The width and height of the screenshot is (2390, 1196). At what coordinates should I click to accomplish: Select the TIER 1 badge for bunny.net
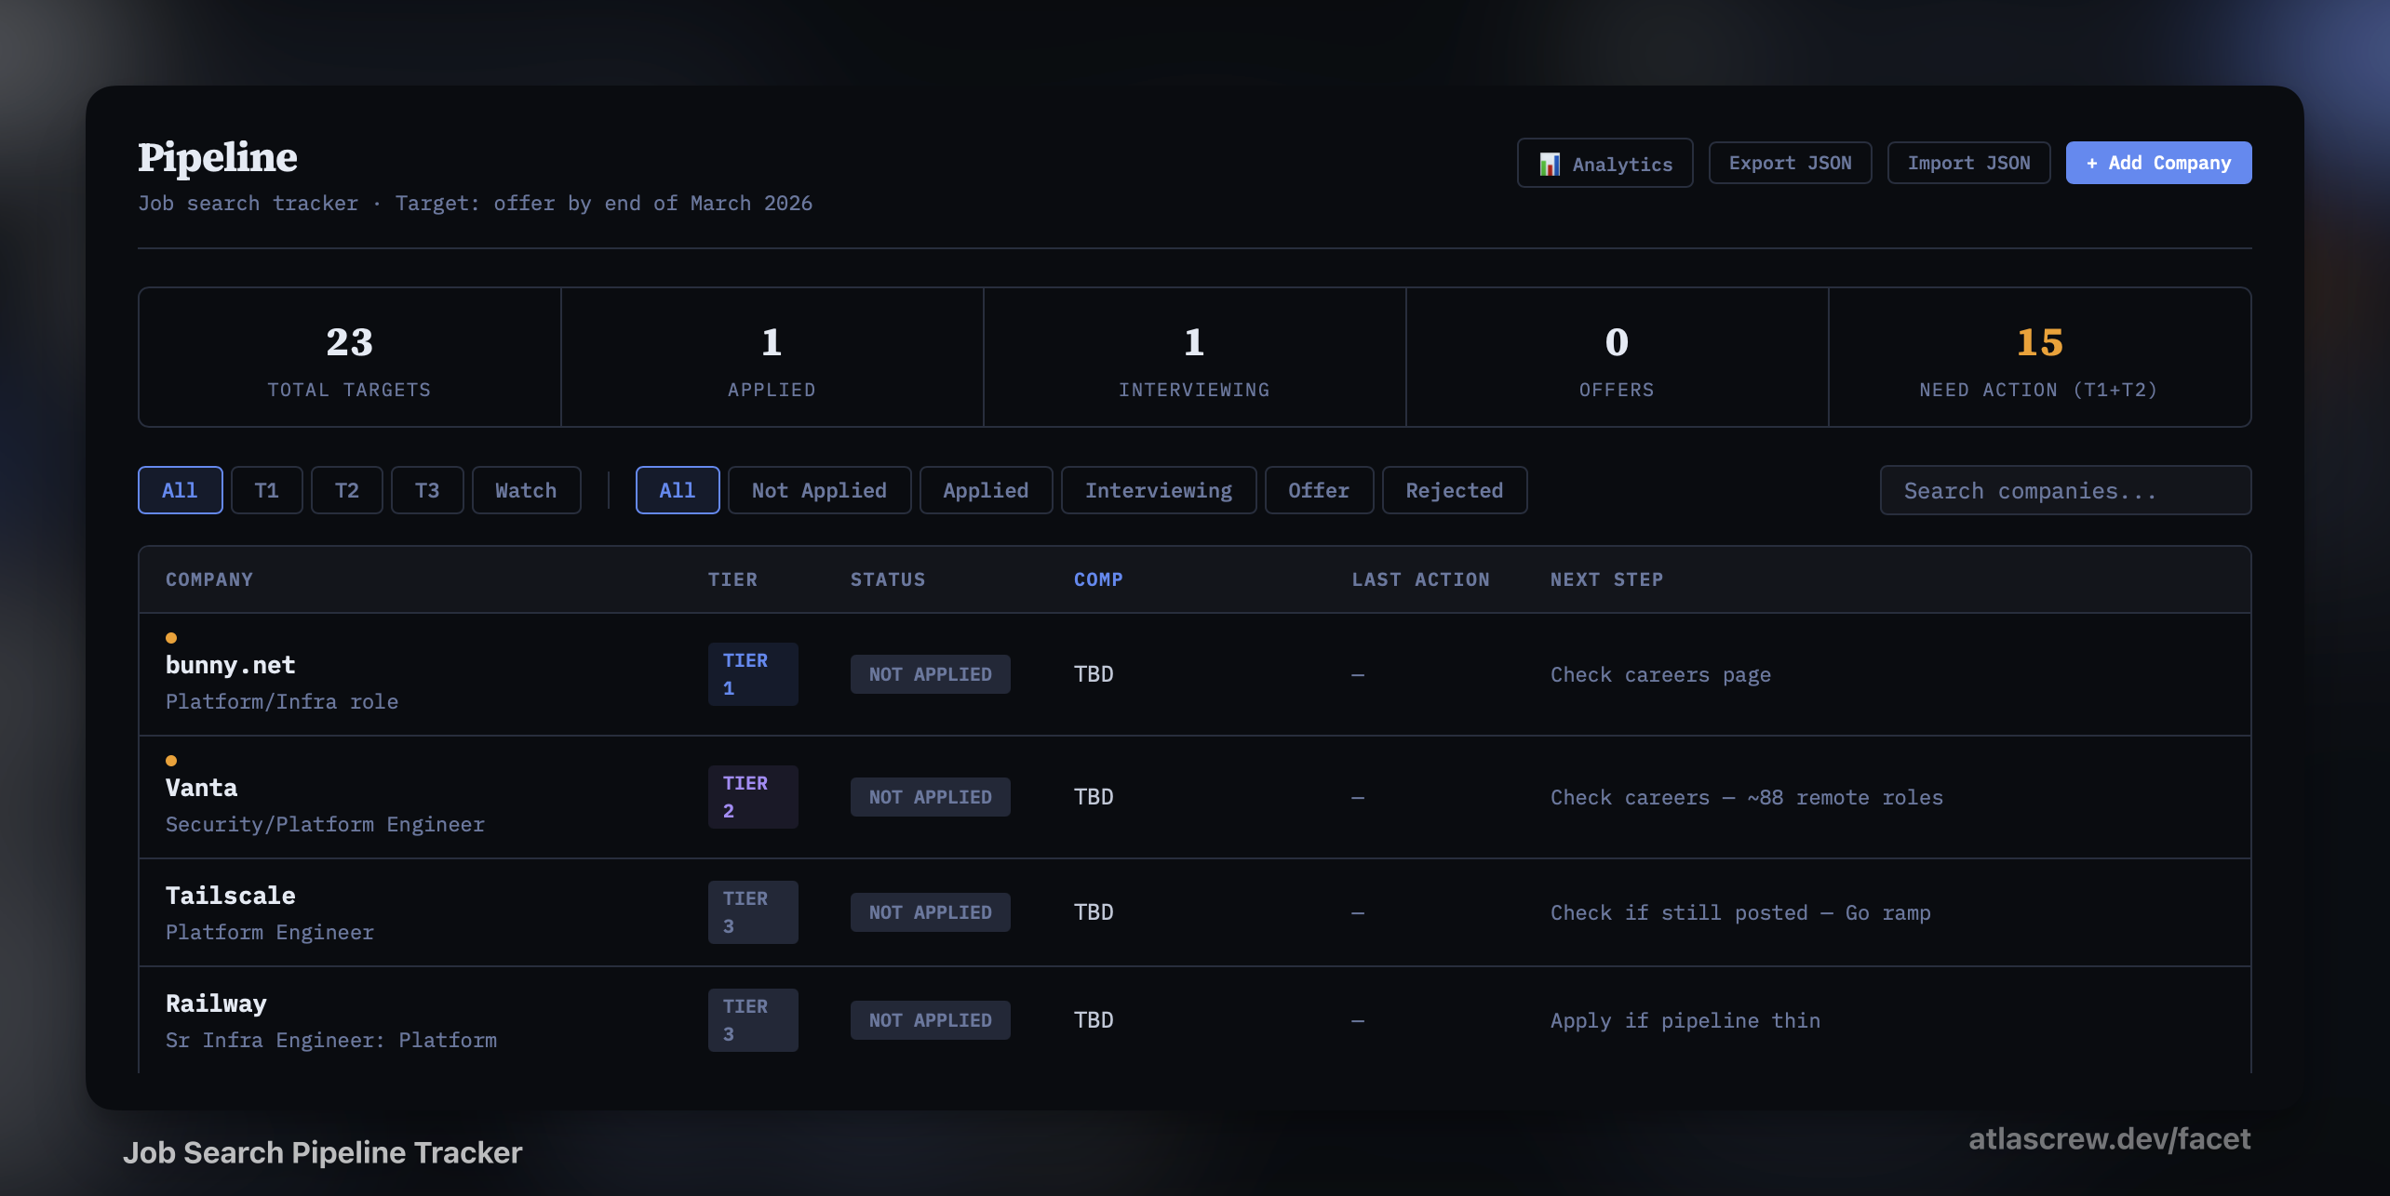752,673
